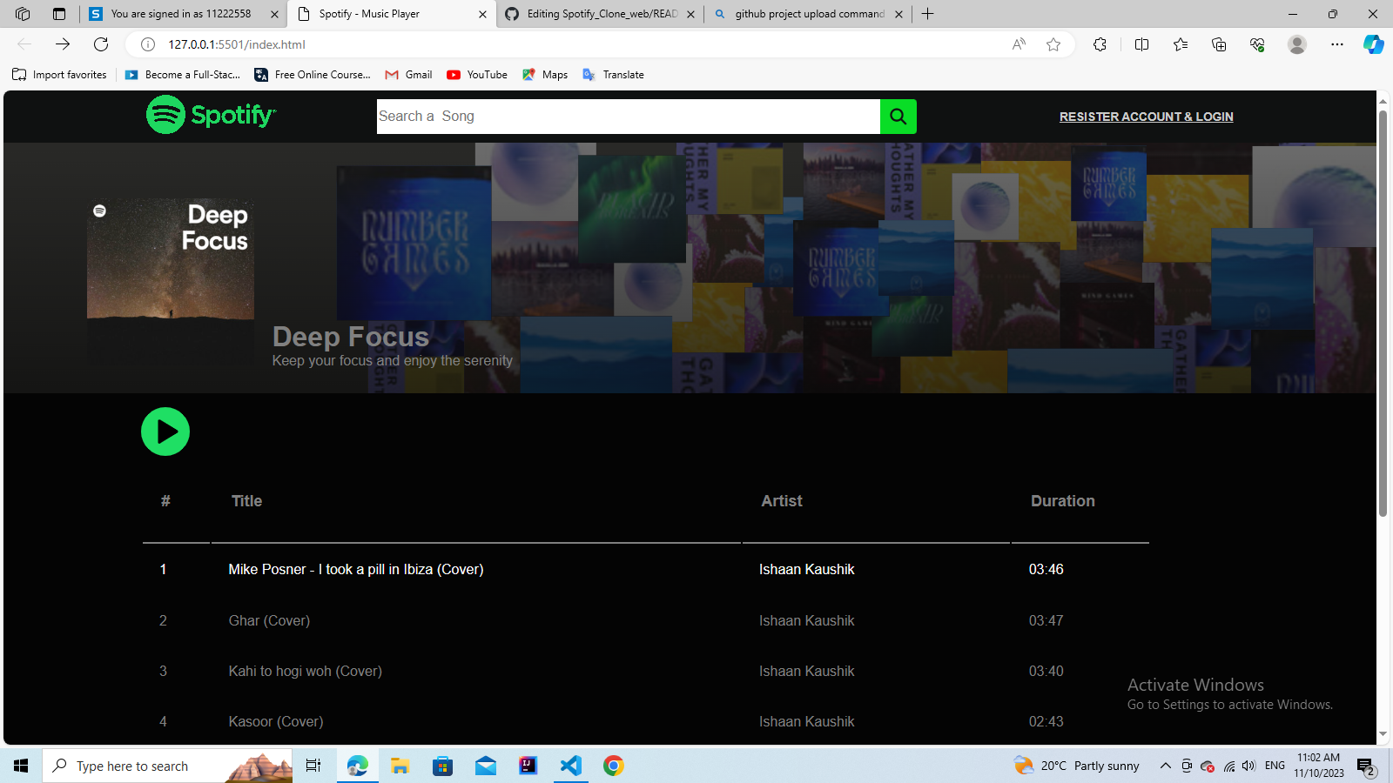Launch Chrome from the taskbar

pos(614,766)
